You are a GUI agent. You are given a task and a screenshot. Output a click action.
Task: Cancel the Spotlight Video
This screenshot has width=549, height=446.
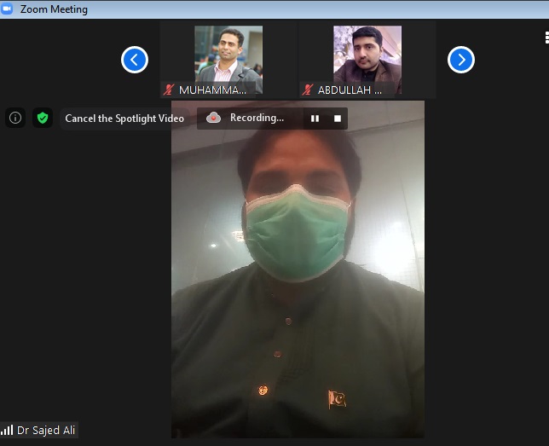click(x=124, y=119)
